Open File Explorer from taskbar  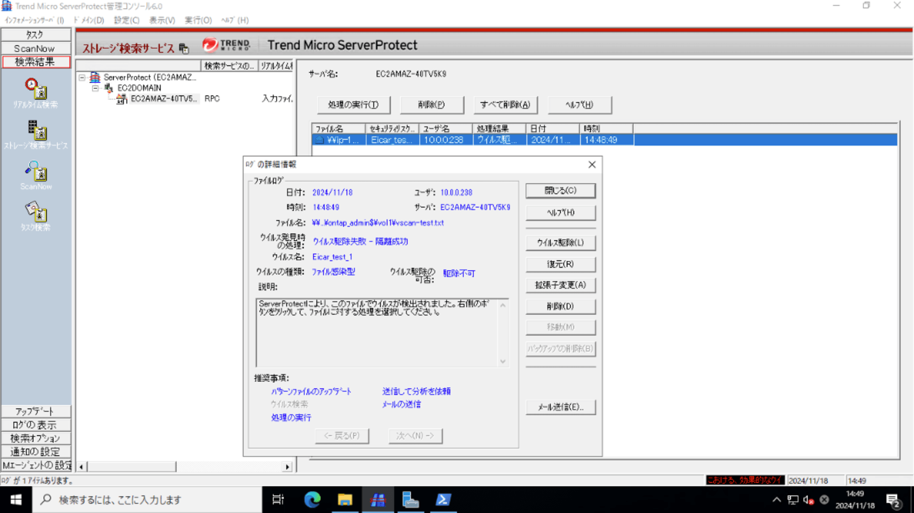click(345, 500)
